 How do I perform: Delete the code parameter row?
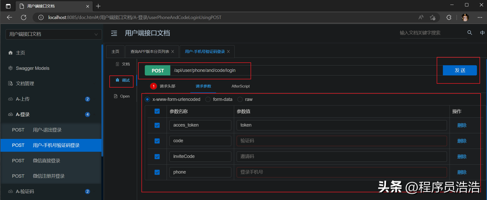pyautogui.click(x=462, y=141)
